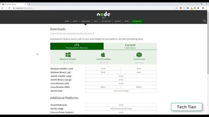This screenshot has height=117, width=209.
Task: Open the blue circular extension icon
Action: (x=188, y=8)
